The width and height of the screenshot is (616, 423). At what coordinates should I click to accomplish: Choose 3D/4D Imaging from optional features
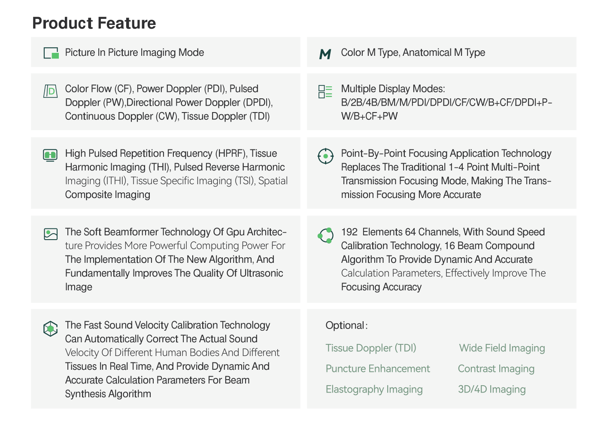coord(492,389)
